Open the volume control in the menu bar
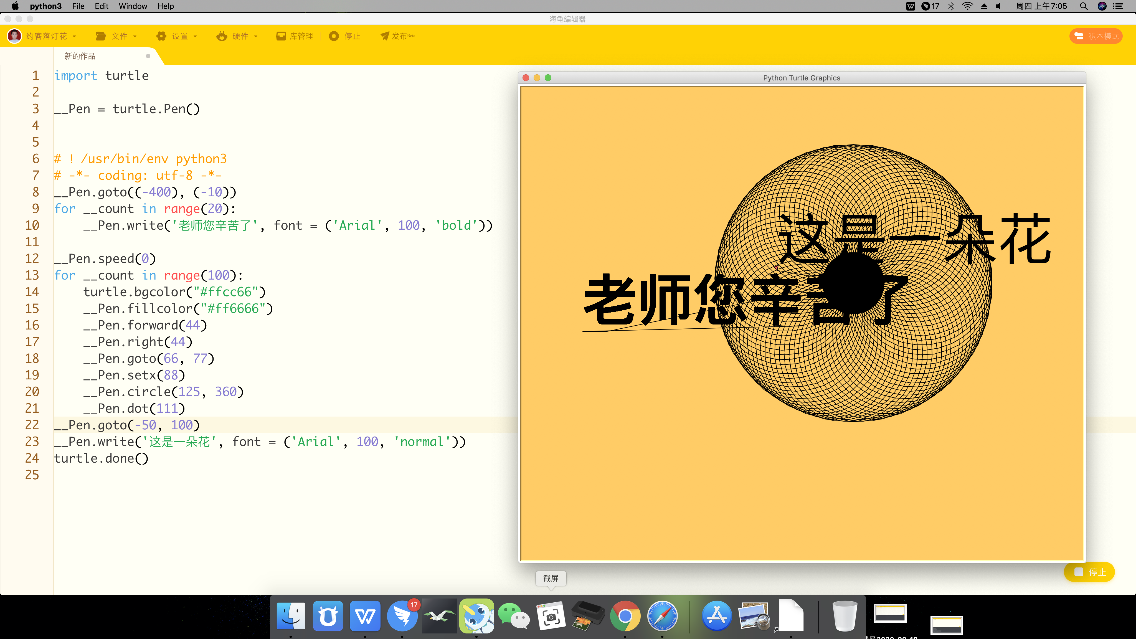The height and width of the screenshot is (639, 1136). (x=998, y=6)
